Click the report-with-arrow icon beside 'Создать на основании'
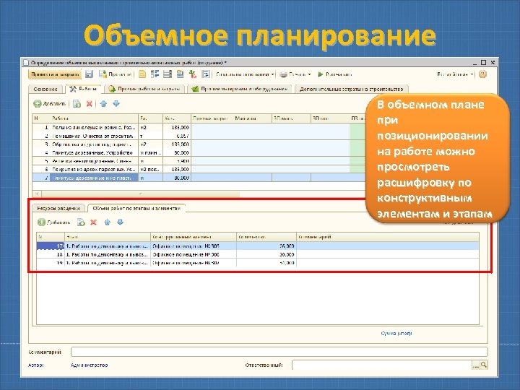The height and width of the screenshot is (390, 520). [x=206, y=74]
